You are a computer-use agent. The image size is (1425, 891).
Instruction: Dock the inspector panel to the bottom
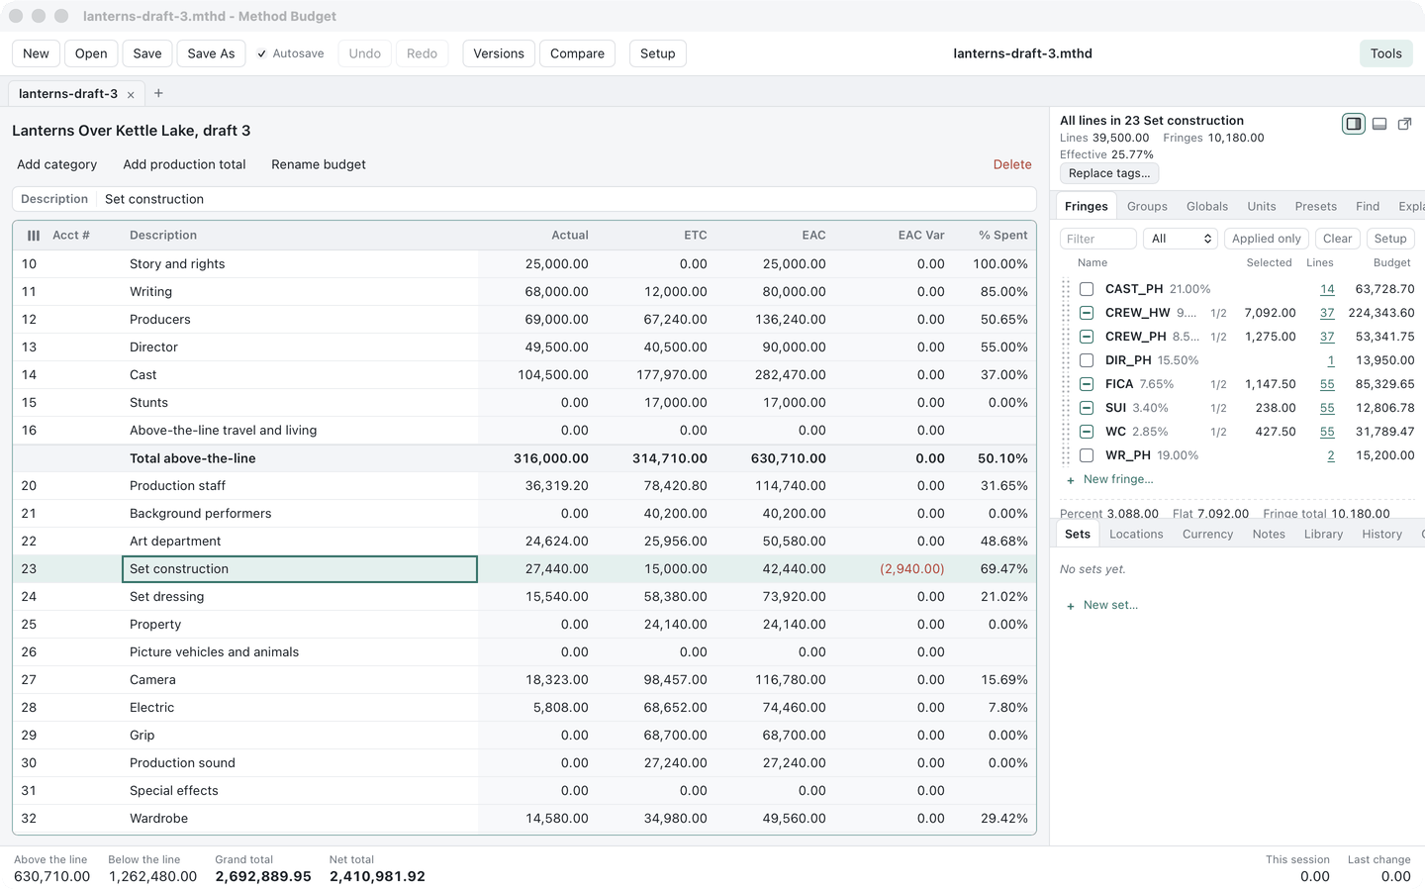click(1378, 124)
